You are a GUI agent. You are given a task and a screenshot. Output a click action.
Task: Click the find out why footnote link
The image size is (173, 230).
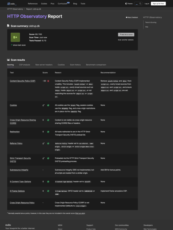tap(80, 213)
